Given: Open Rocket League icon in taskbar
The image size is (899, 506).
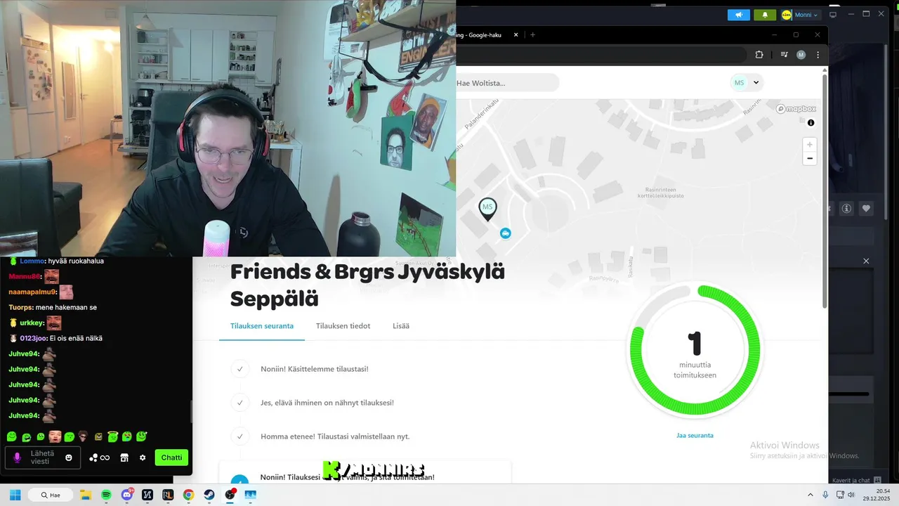Looking at the screenshot, I should click(168, 495).
